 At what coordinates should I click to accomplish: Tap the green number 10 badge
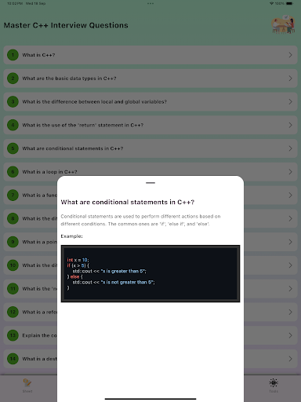(x=13, y=265)
